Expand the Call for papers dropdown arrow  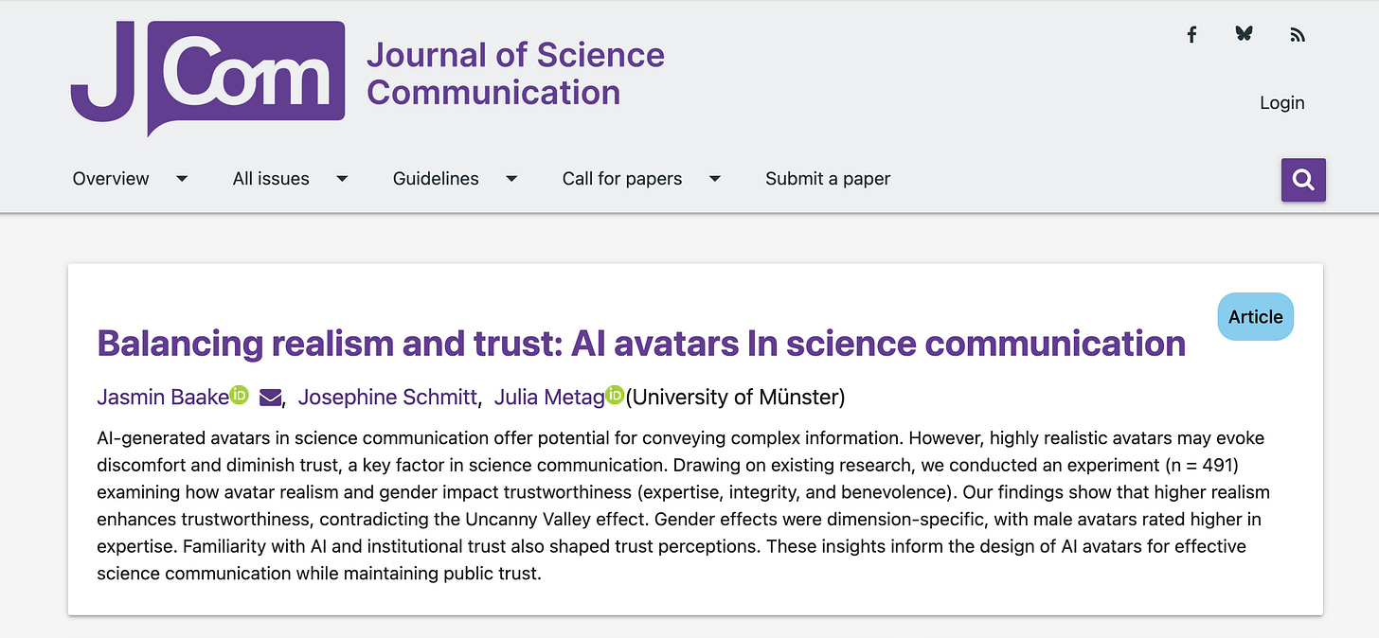[x=714, y=178]
